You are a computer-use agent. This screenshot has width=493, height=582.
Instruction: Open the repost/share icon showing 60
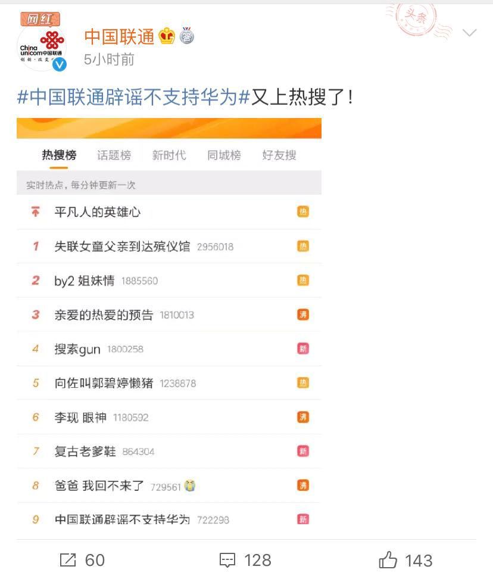coord(68,560)
